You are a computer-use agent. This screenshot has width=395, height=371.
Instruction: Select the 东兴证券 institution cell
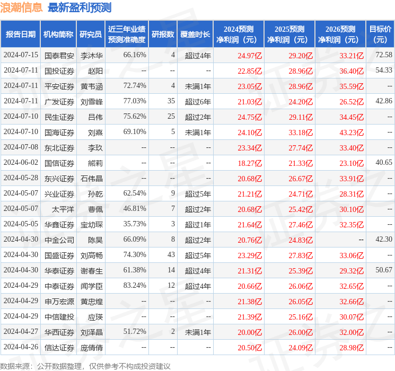[59, 179]
